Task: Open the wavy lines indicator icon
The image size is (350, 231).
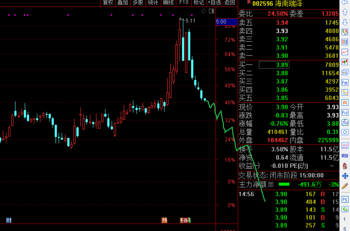Action: [345, 146]
